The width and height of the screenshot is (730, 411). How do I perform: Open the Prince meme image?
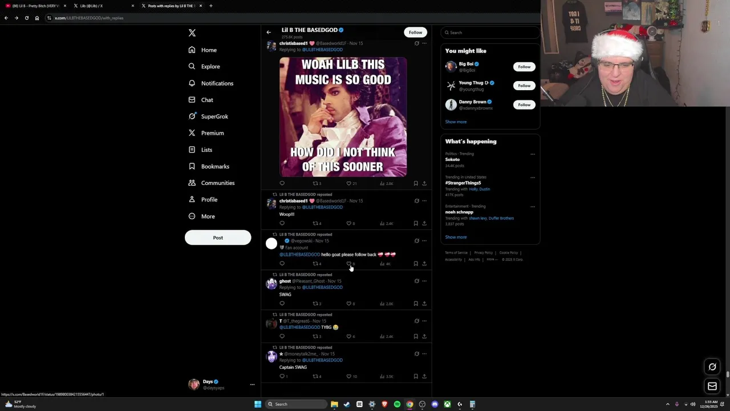(x=343, y=116)
